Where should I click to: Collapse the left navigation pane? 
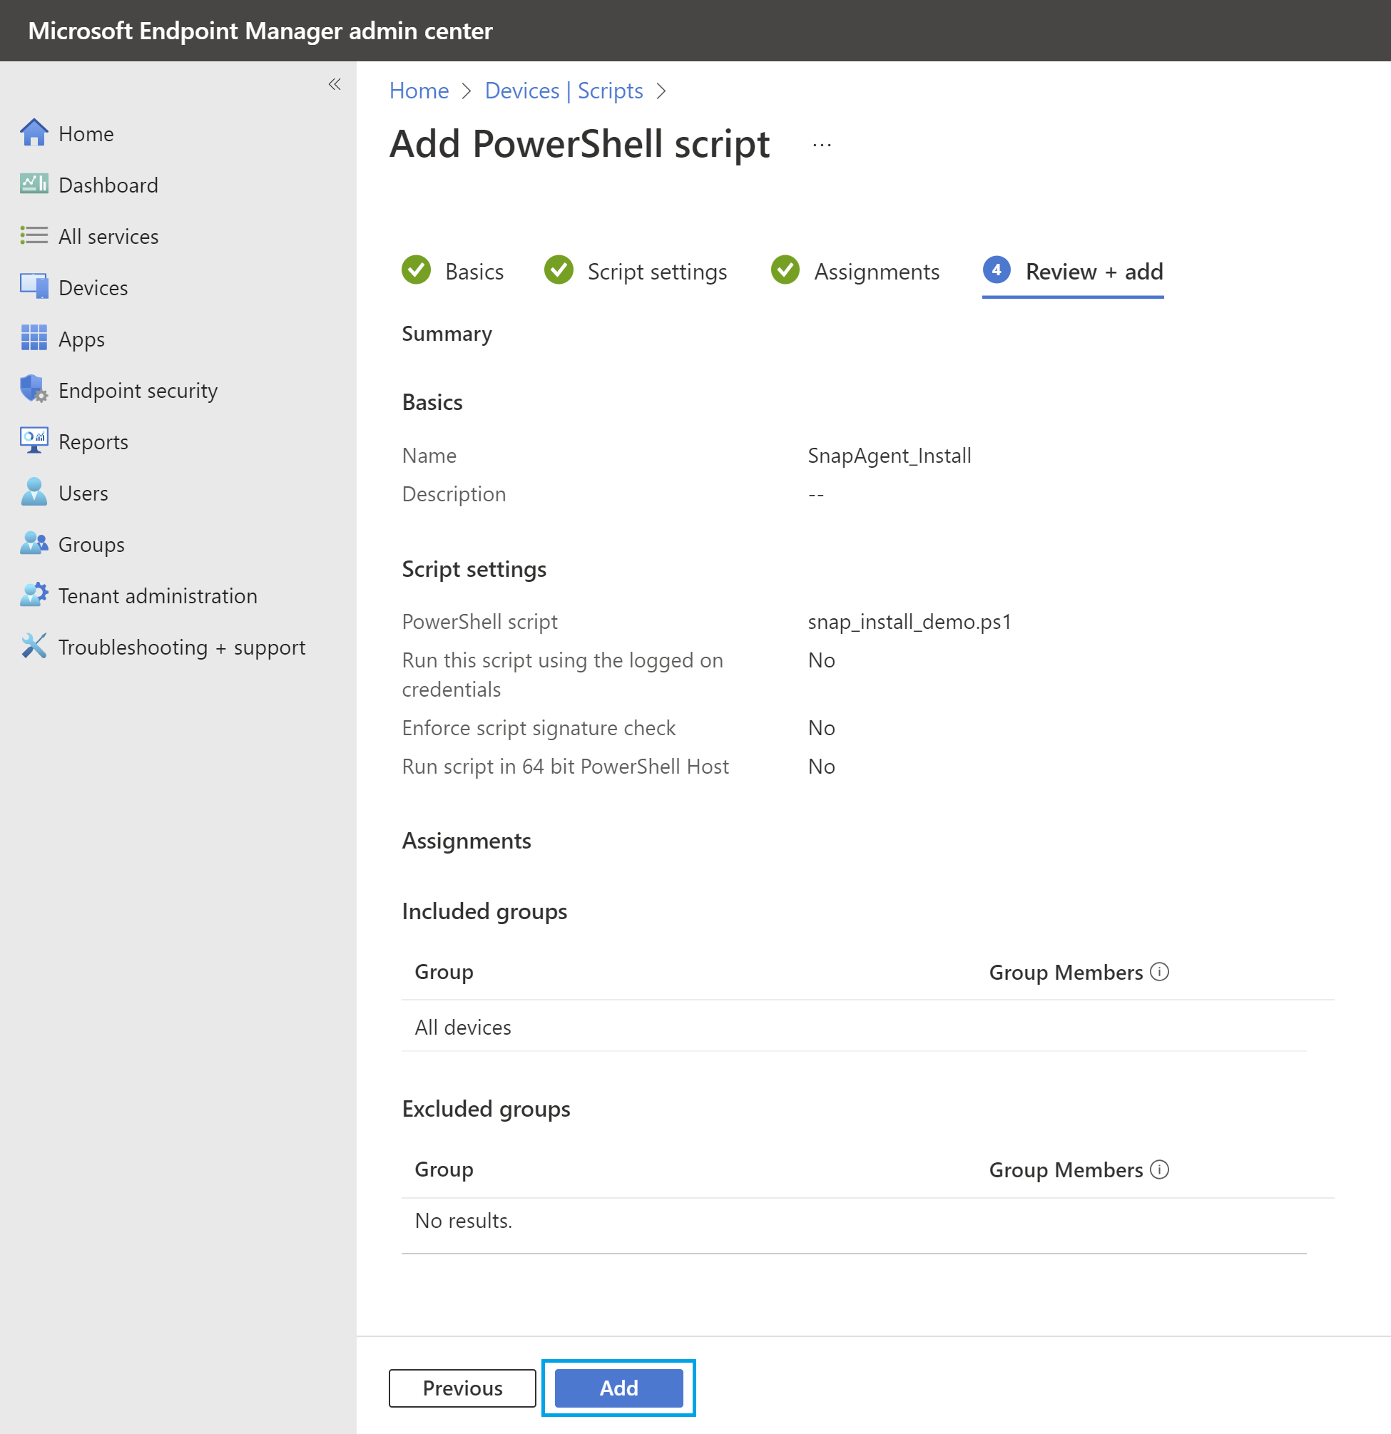click(335, 84)
